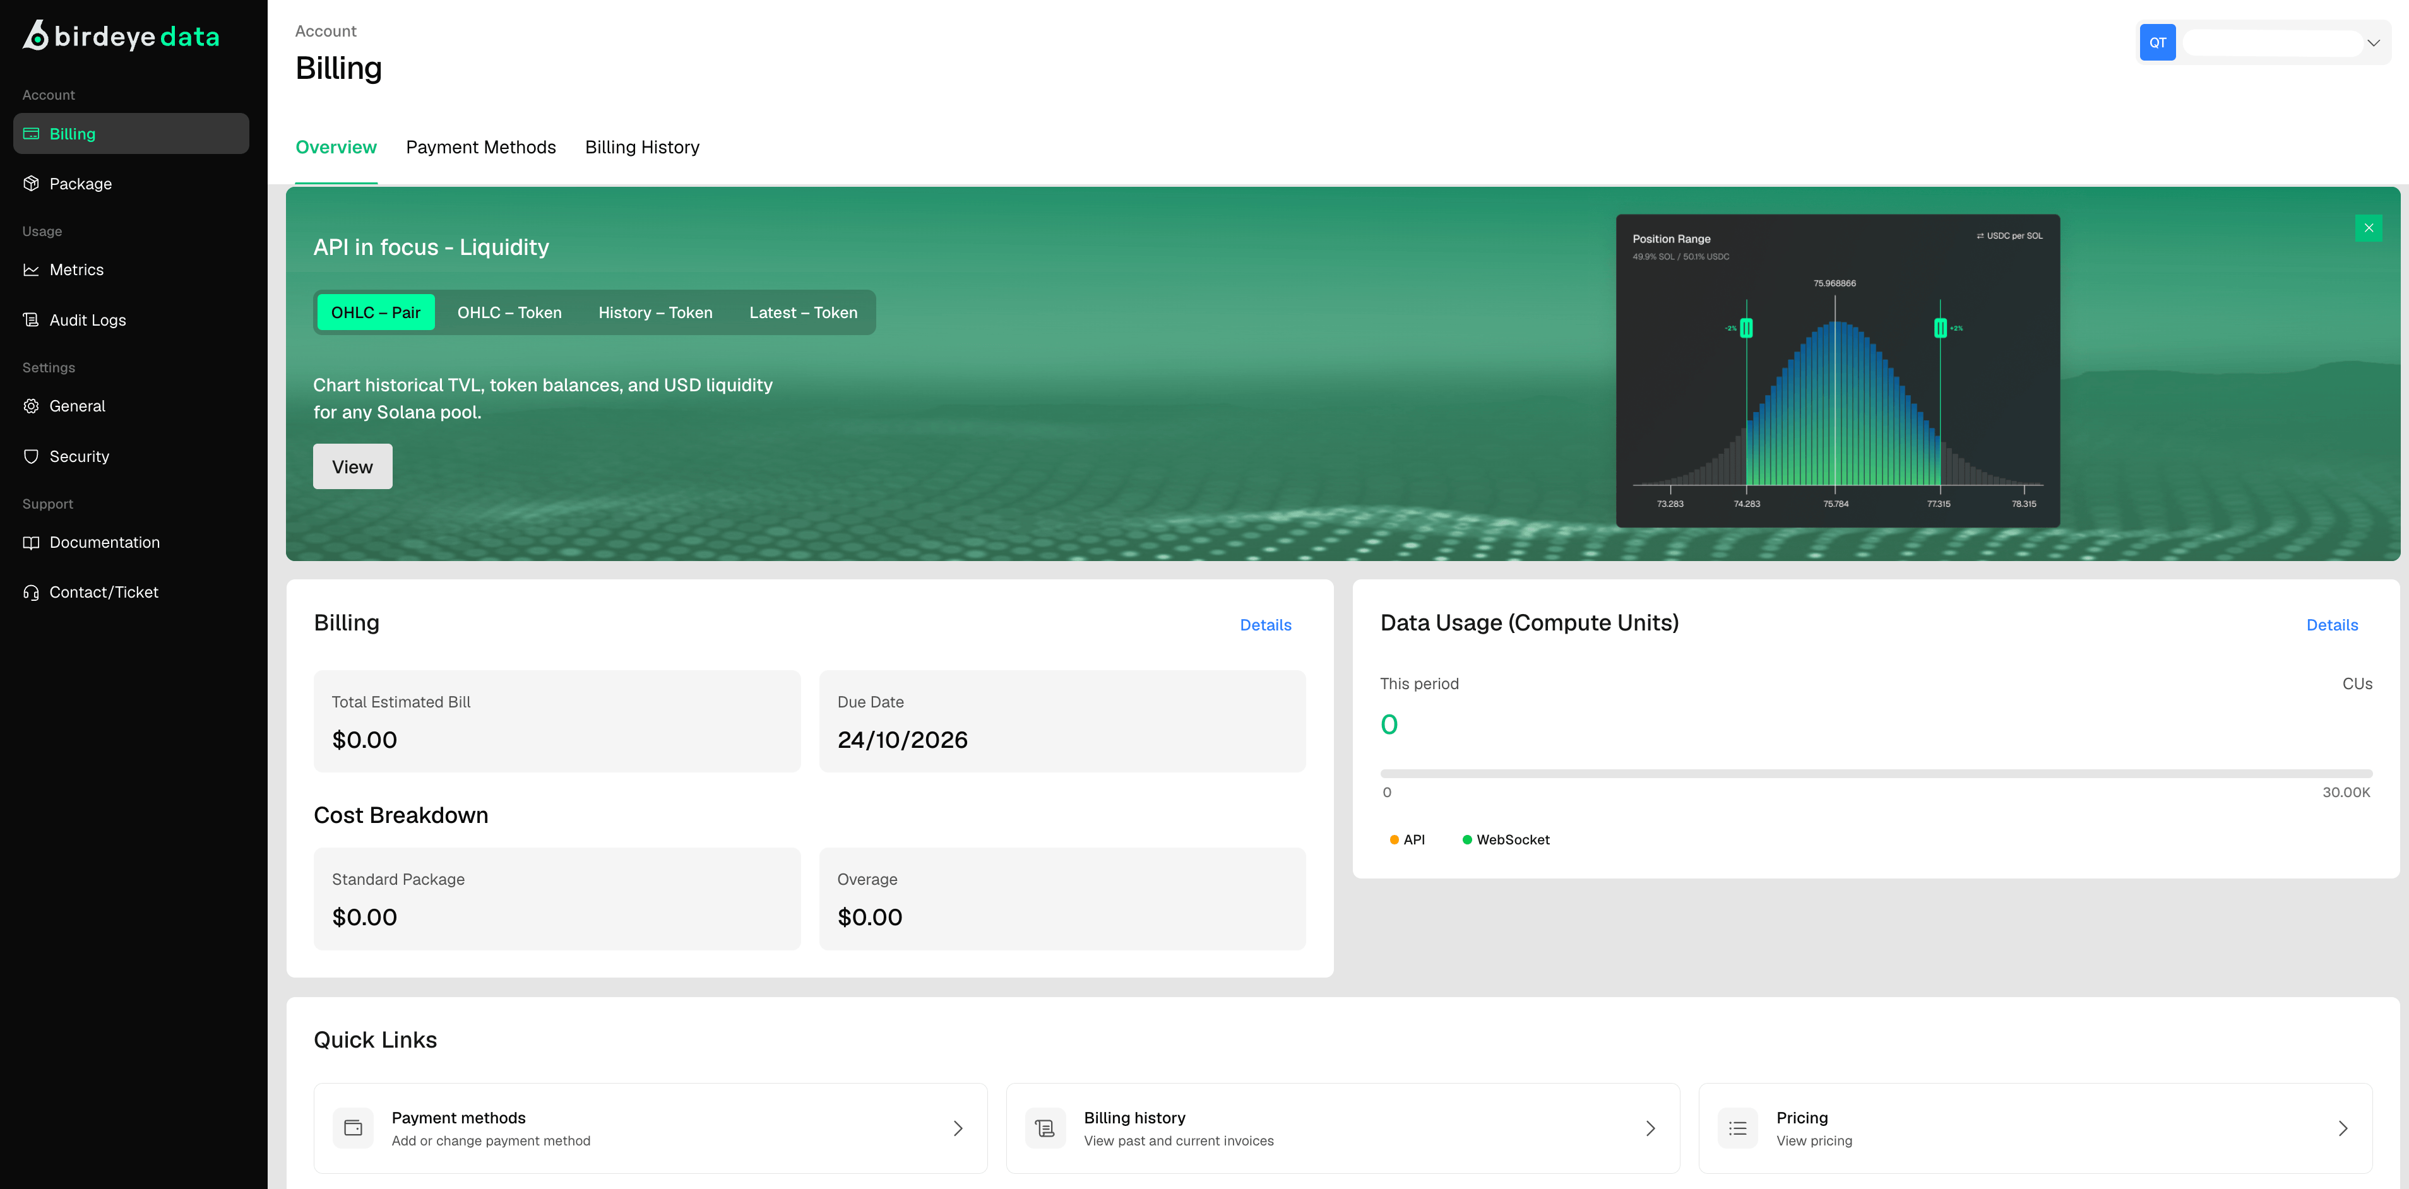
Task: Click the 30.00K usage limit label
Action: [2347, 793]
